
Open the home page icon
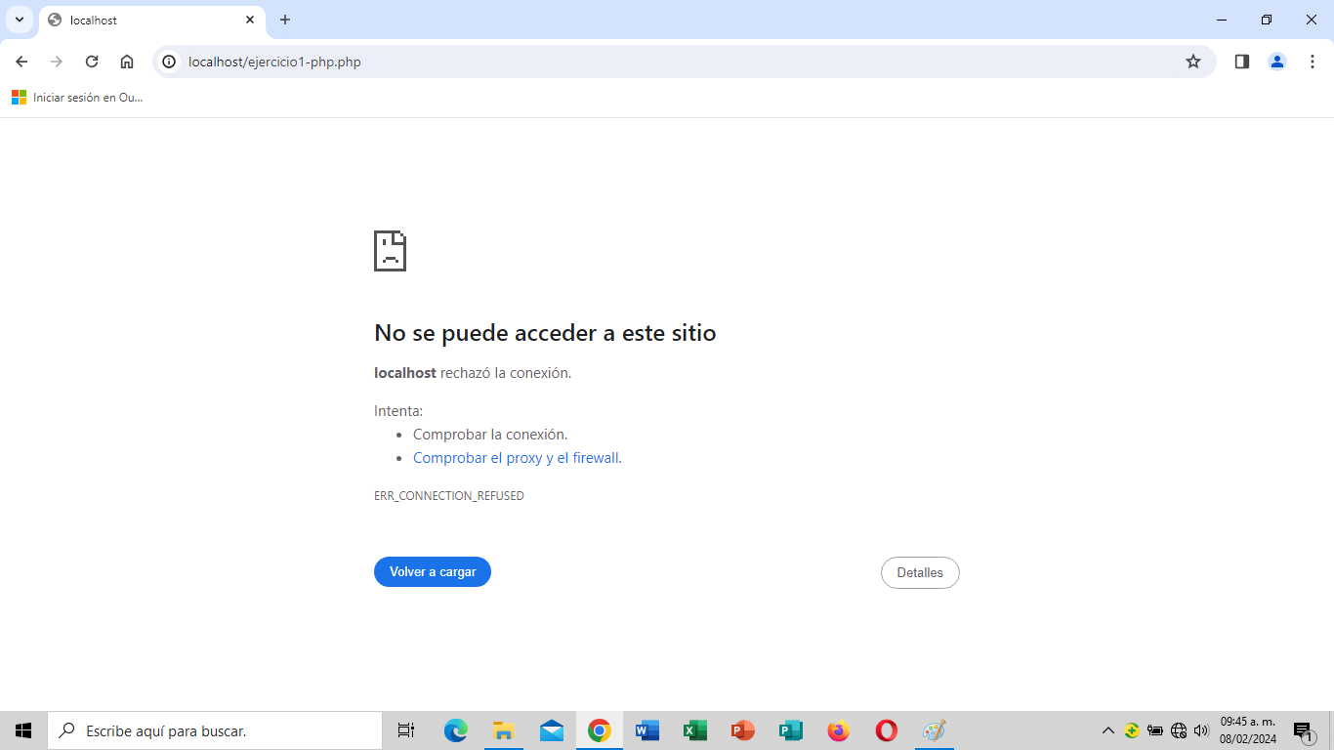coord(127,62)
